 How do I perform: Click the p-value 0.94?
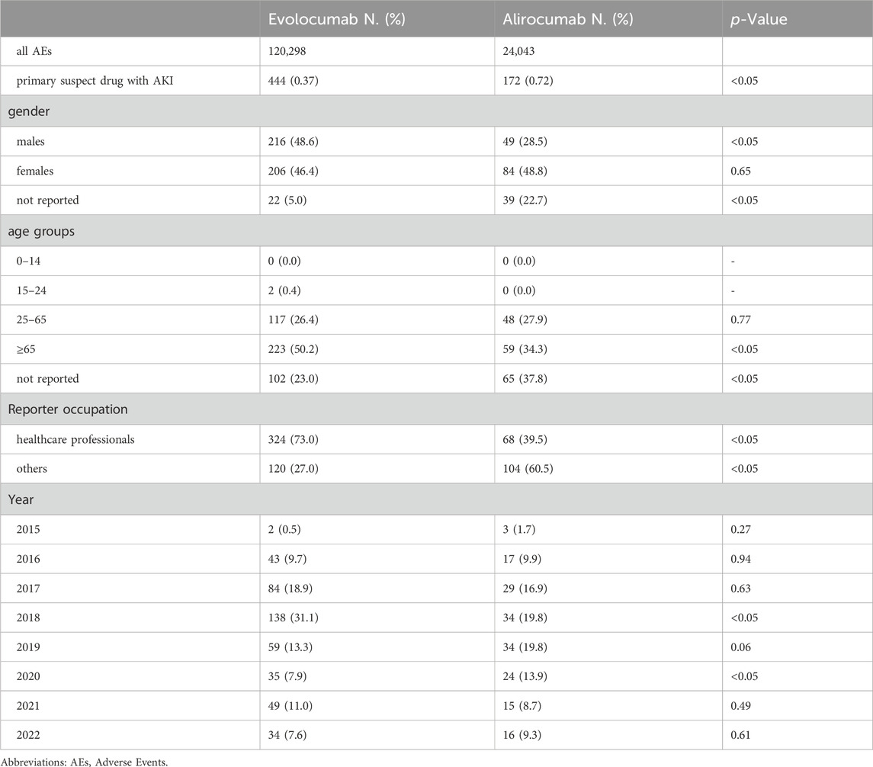pos(740,559)
